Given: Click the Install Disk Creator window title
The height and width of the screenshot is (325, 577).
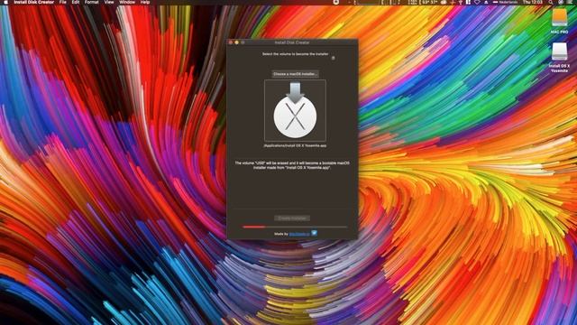Looking at the screenshot, I should click(x=292, y=42).
